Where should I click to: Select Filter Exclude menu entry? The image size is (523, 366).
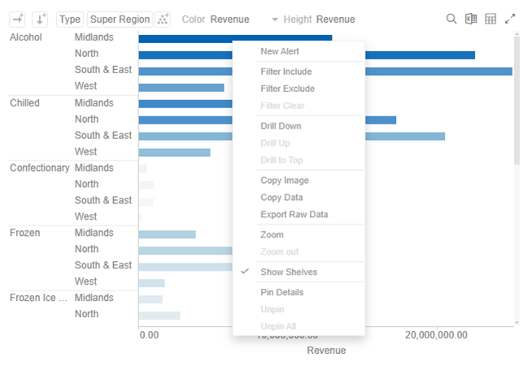pyautogui.click(x=287, y=89)
